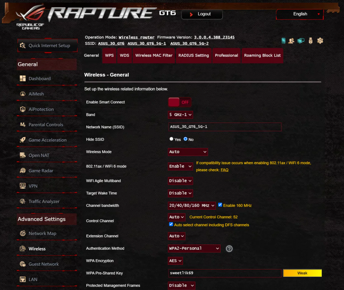Image resolution: width=344 pixels, height=290 pixels.
Task: Click the ASUS_30_GT6 SSID link
Action: coord(111,43)
